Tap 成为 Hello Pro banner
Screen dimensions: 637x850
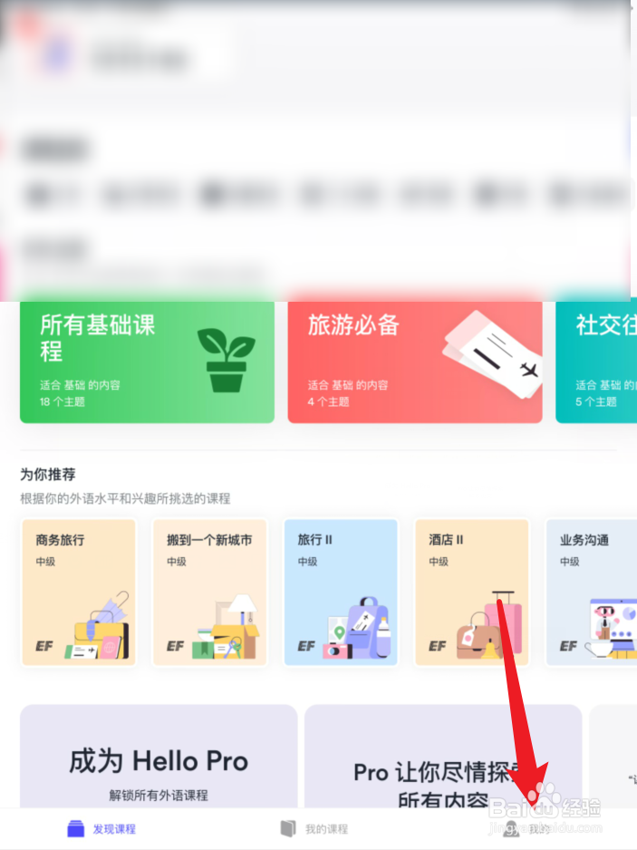[x=159, y=757]
